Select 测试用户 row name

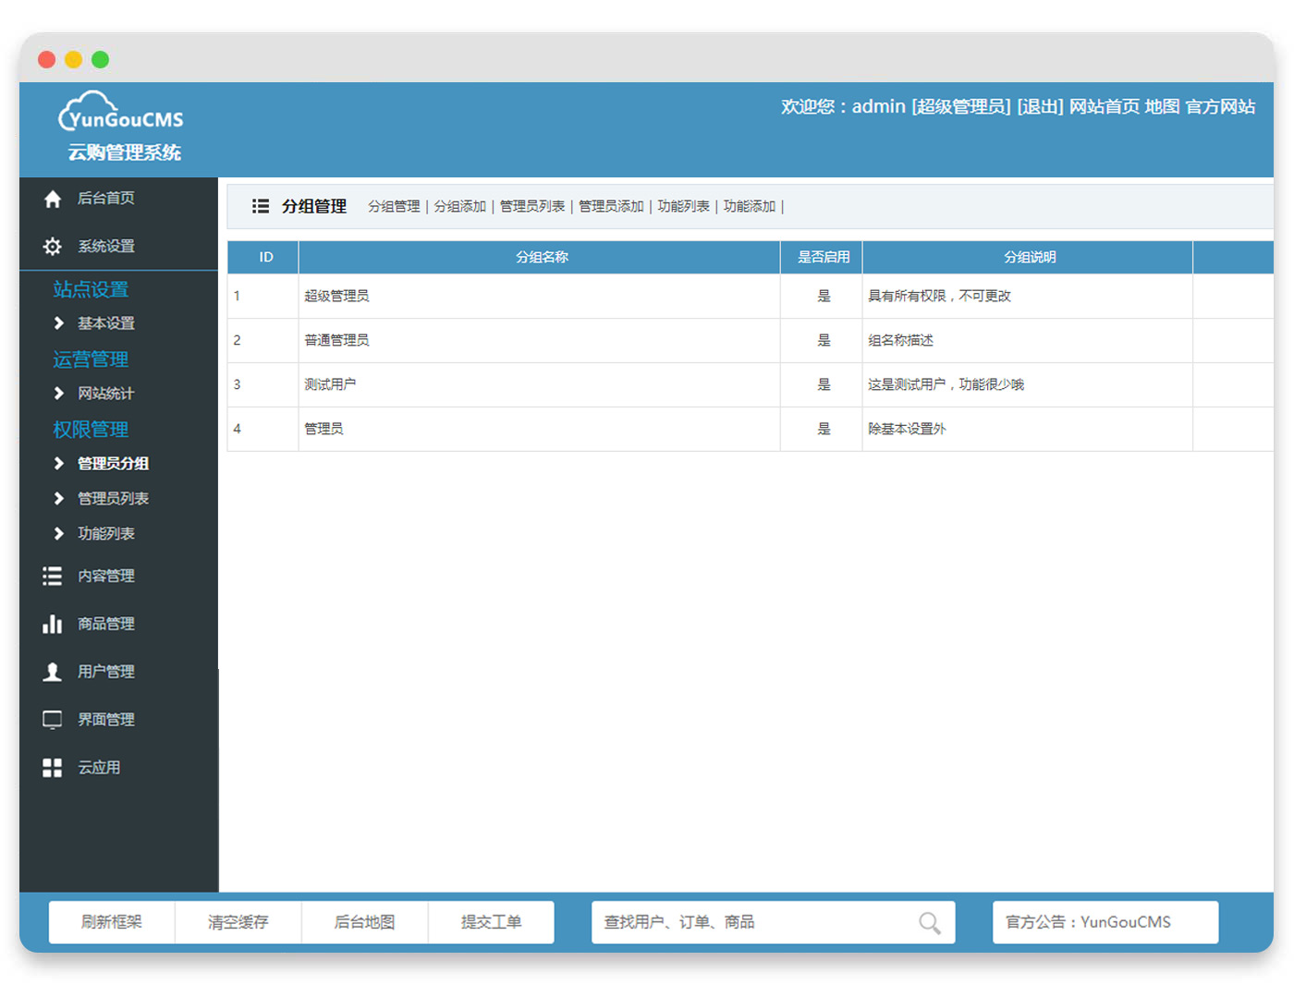click(x=330, y=385)
